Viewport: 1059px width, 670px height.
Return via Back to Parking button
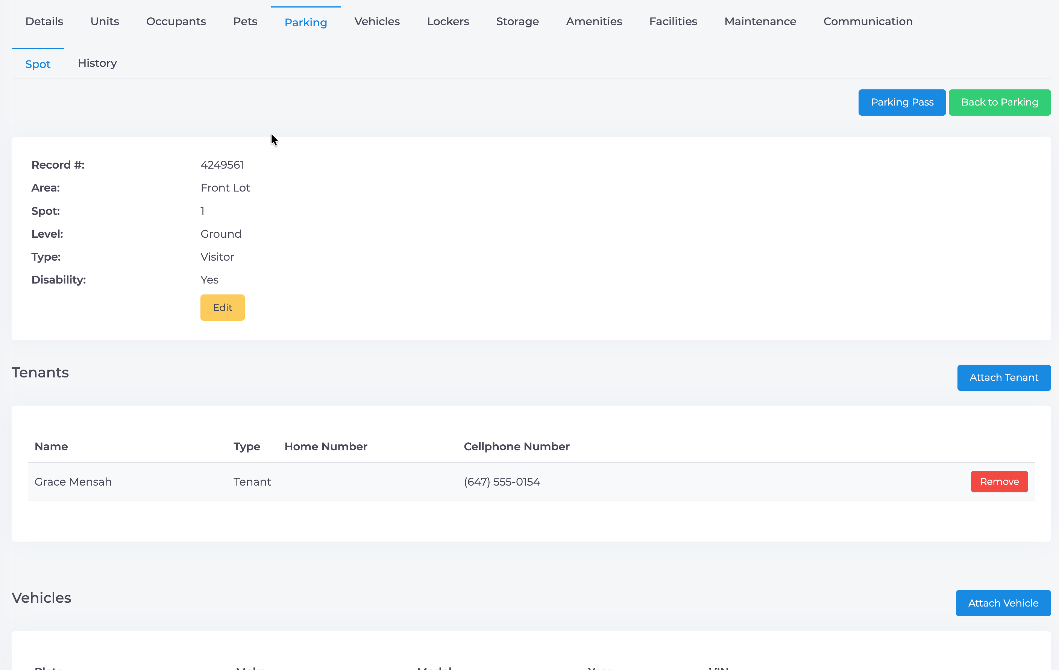point(999,102)
